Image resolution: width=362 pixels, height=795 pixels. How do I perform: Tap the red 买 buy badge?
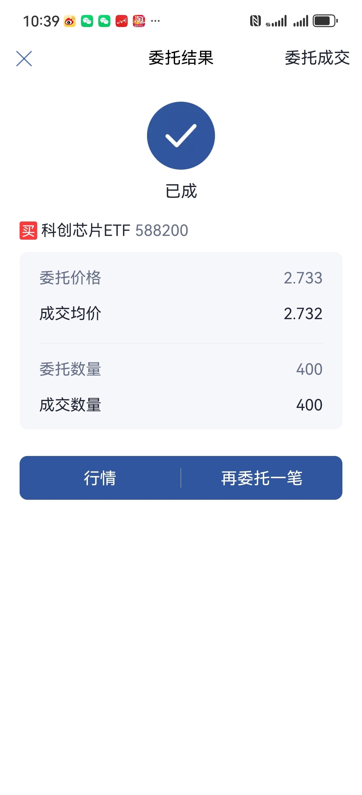pyautogui.click(x=28, y=230)
